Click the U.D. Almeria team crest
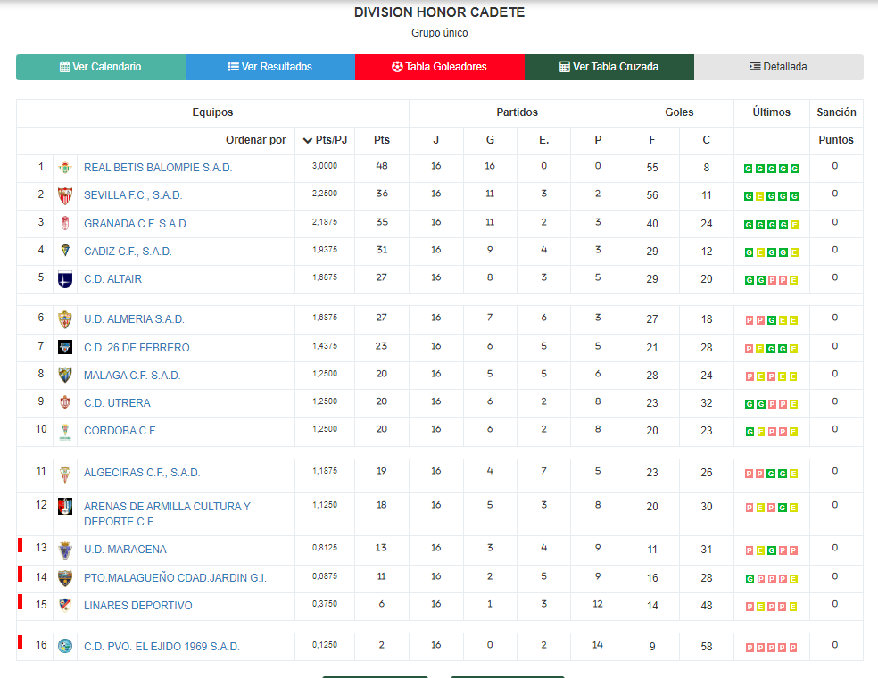 tap(65, 319)
